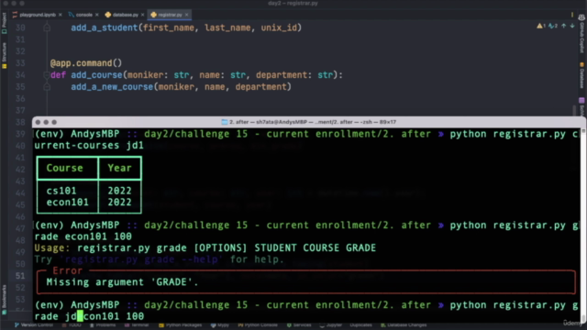Open the SciView side panel
Screen dimensions: 587x330
(581, 106)
